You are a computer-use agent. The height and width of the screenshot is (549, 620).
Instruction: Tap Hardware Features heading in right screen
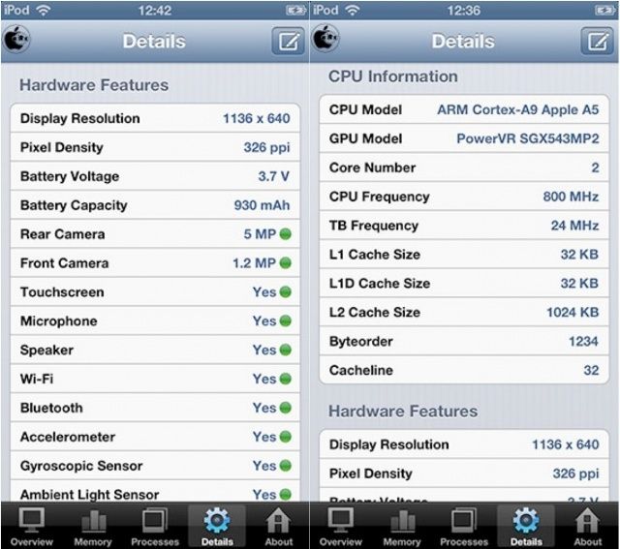(403, 412)
